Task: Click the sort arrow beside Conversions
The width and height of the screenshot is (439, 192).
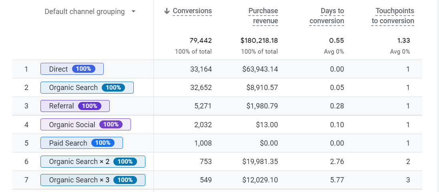Action: click(167, 11)
